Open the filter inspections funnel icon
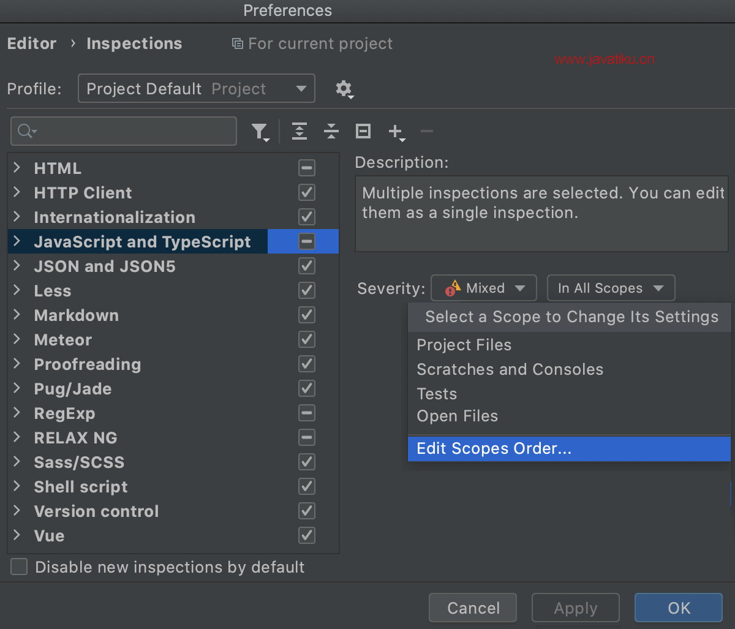This screenshot has width=735, height=629. pyautogui.click(x=260, y=132)
